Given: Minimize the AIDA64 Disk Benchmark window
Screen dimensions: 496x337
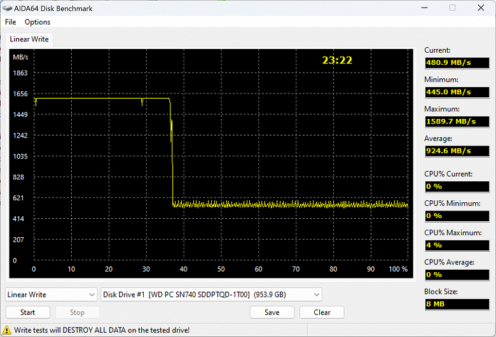Looking at the screenshot, I should pos(425,8).
